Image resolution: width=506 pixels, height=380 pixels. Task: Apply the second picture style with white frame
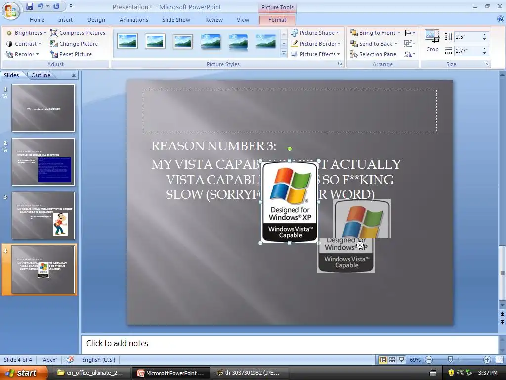coord(155,42)
